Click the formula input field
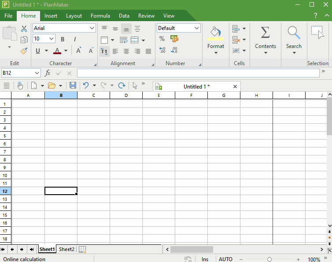 (x=198, y=73)
